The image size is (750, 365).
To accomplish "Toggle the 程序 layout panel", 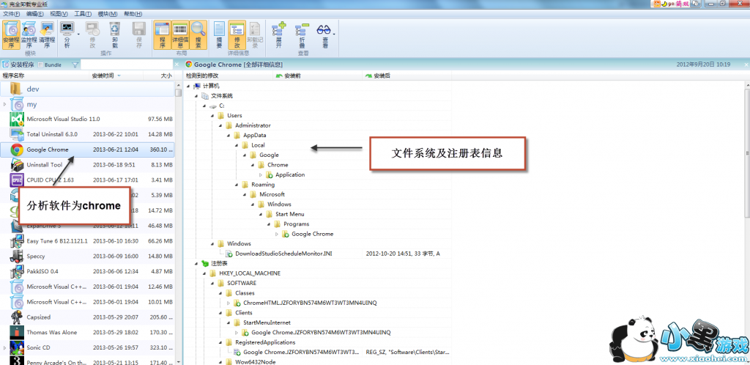I will [162, 35].
